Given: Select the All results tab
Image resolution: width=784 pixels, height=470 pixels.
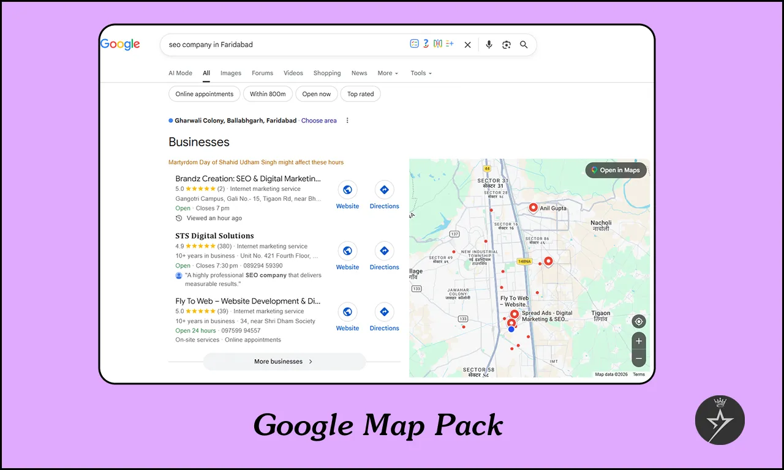Looking at the screenshot, I should coord(206,73).
